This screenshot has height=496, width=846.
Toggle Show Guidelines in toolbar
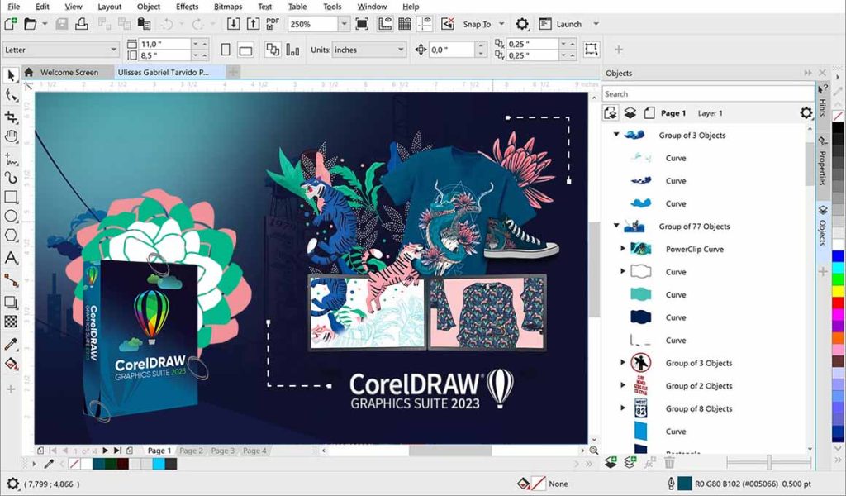425,24
